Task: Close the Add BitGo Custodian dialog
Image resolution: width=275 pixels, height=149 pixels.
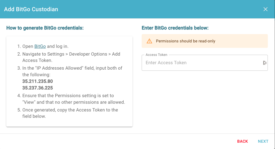Action: click(x=265, y=9)
